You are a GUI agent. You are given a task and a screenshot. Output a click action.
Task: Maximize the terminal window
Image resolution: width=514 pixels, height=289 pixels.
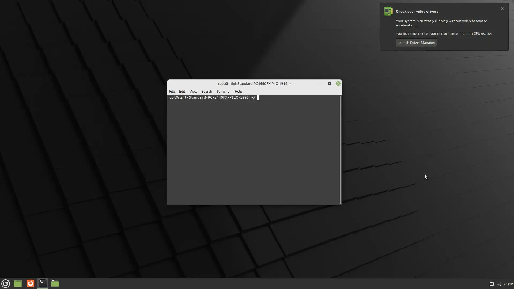330,83
